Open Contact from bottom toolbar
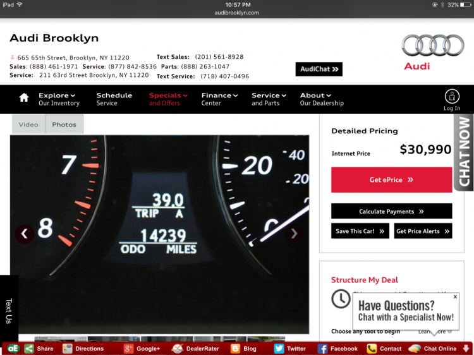Screen dimensions: 474x355 click(x=384, y=349)
